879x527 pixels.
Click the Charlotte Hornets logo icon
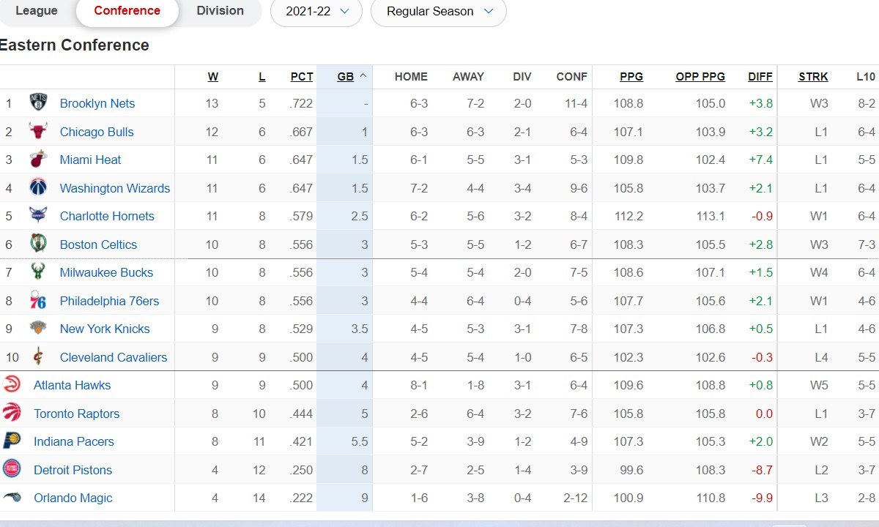coord(38,216)
